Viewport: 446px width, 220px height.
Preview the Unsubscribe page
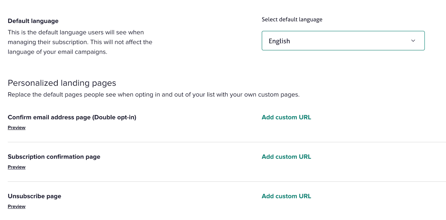pos(16,207)
